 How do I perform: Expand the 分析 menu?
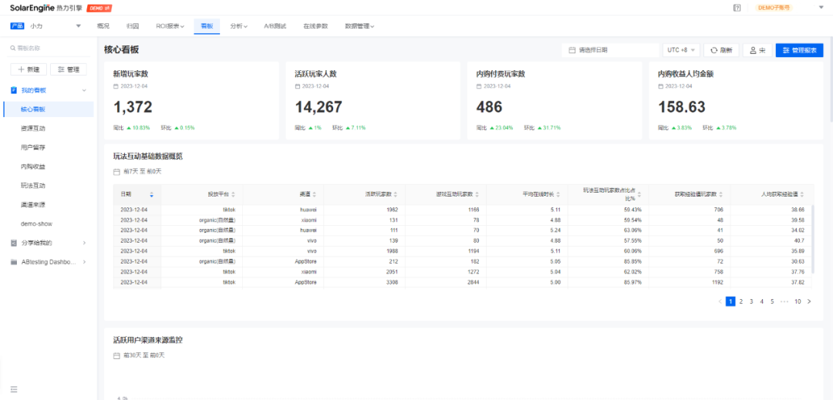tap(239, 26)
